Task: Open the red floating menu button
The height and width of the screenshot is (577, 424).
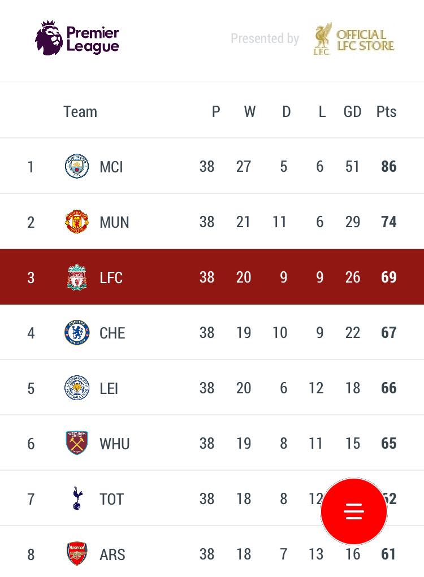Action: tap(354, 511)
